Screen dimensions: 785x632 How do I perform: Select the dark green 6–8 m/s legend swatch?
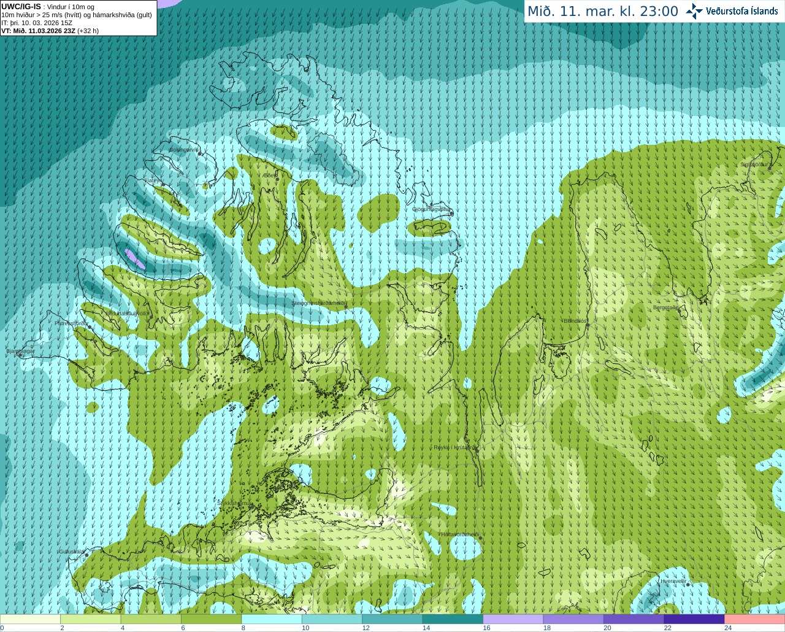point(212,619)
